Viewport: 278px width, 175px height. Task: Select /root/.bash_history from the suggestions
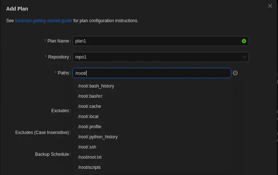tap(96, 86)
